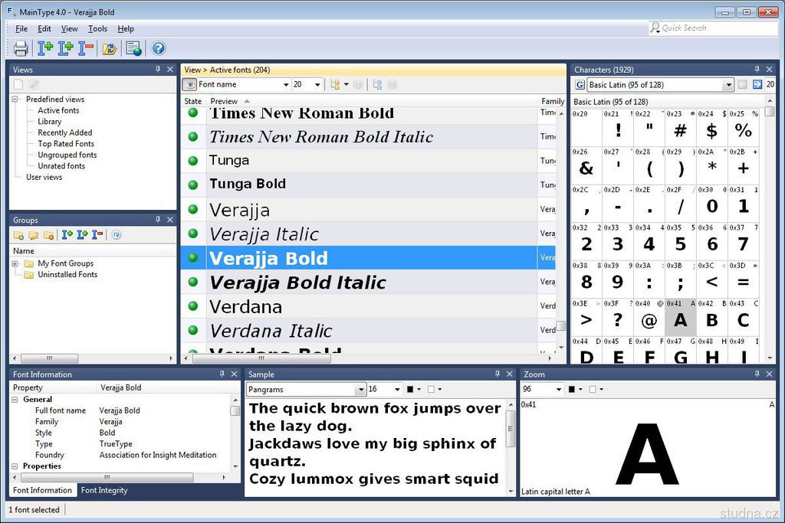Pin the Views panel with the pushpin icon
Image resolution: width=785 pixels, height=523 pixels.
(158, 70)
